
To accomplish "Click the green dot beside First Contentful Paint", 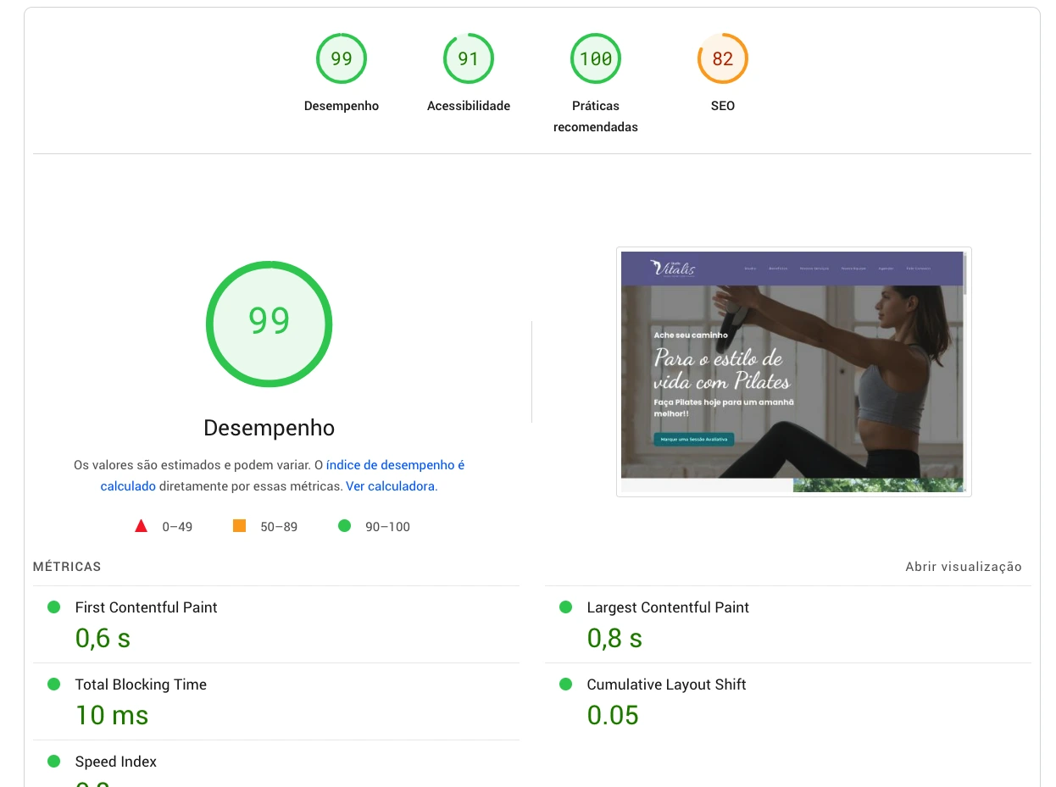I will point(54,607).
